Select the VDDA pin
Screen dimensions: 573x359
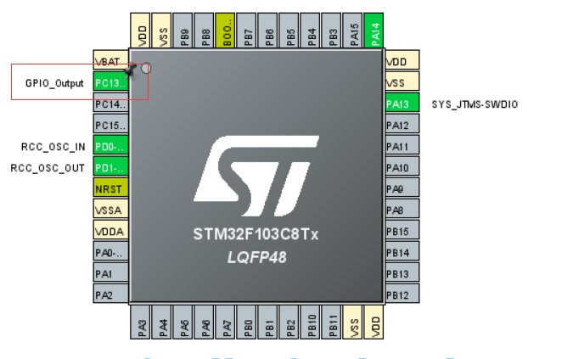(110, 231)
